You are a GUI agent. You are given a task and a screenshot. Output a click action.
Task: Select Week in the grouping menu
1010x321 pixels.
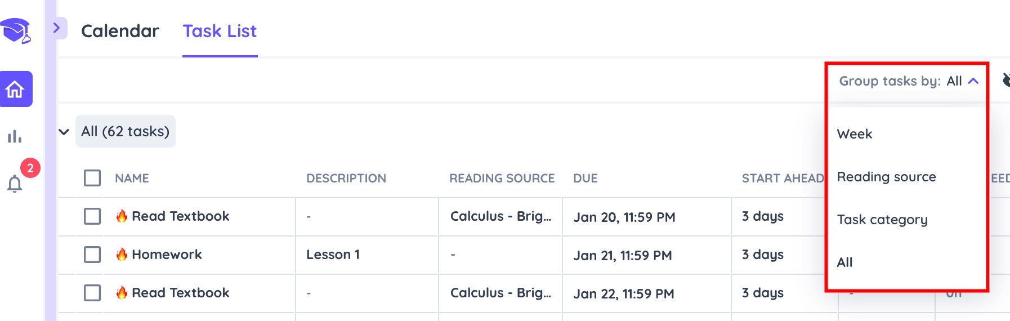[x=855, y=134]
